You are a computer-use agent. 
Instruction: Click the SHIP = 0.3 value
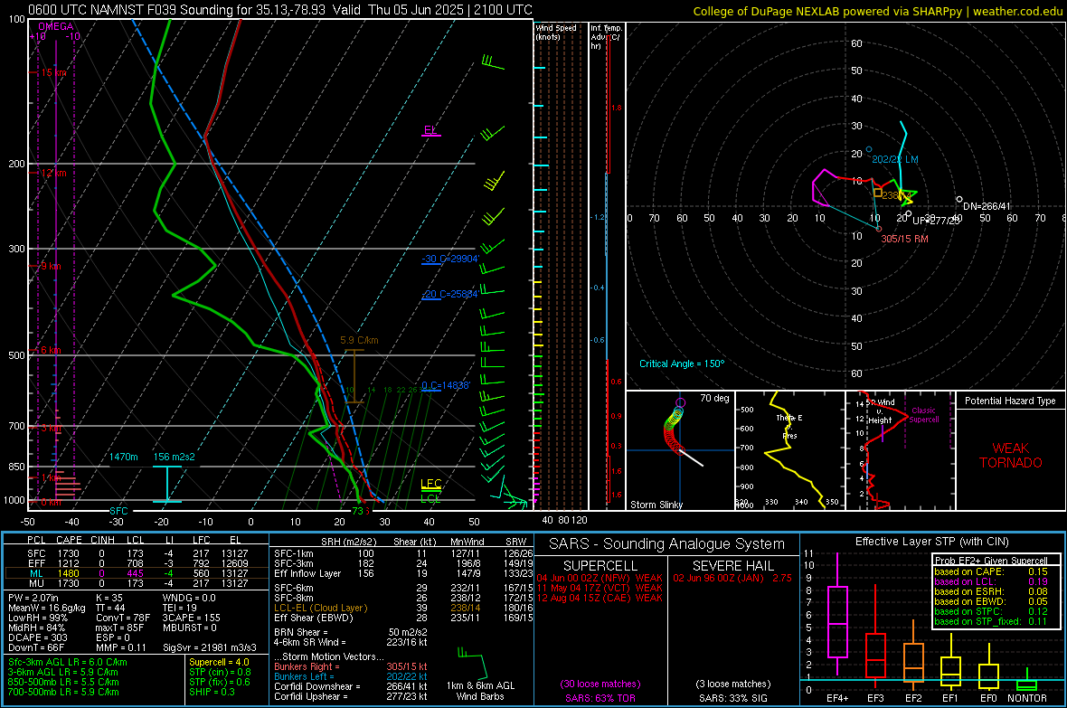tap(212, 692)
